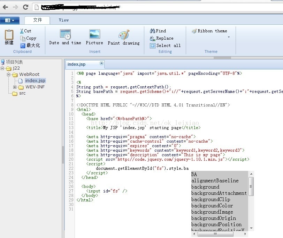Switch to the 文件 ribbon tab
The height and width of the screenshot is (238, 283).
37,20
